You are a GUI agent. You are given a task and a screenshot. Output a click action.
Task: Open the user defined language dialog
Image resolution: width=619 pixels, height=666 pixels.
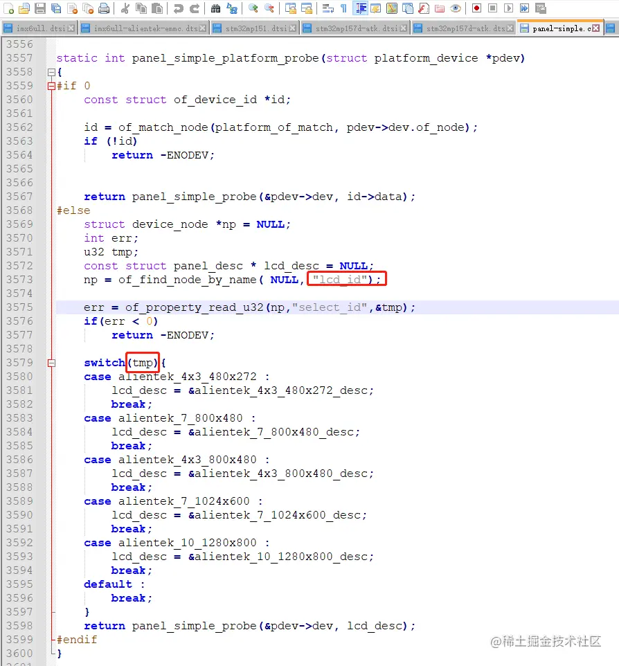point(375,8)
